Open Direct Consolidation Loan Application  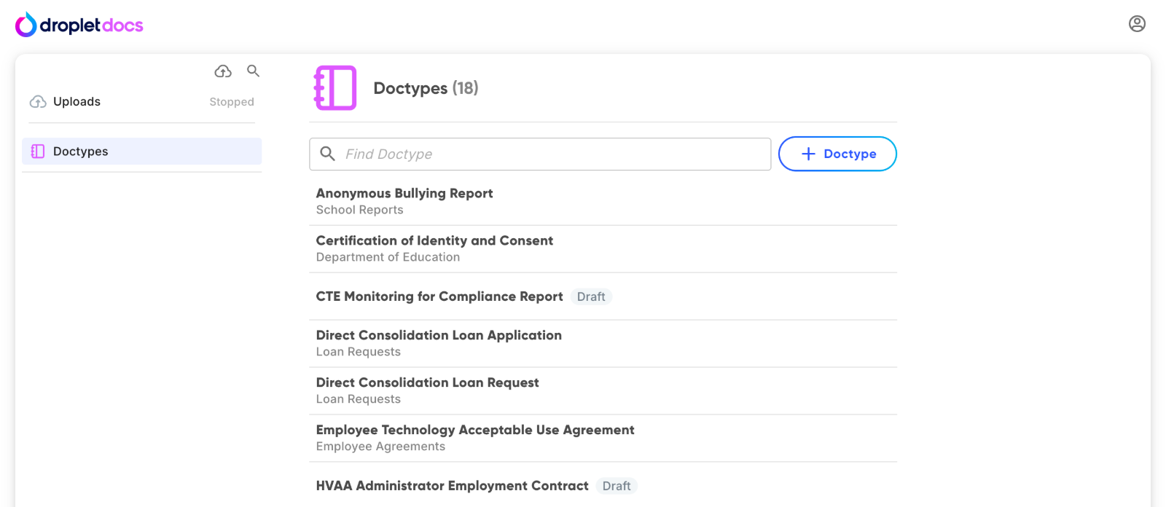click(603, 344)
